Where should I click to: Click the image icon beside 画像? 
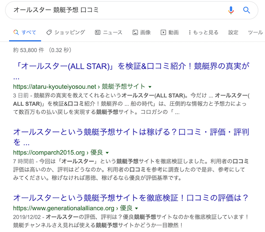tap(135, 32)
